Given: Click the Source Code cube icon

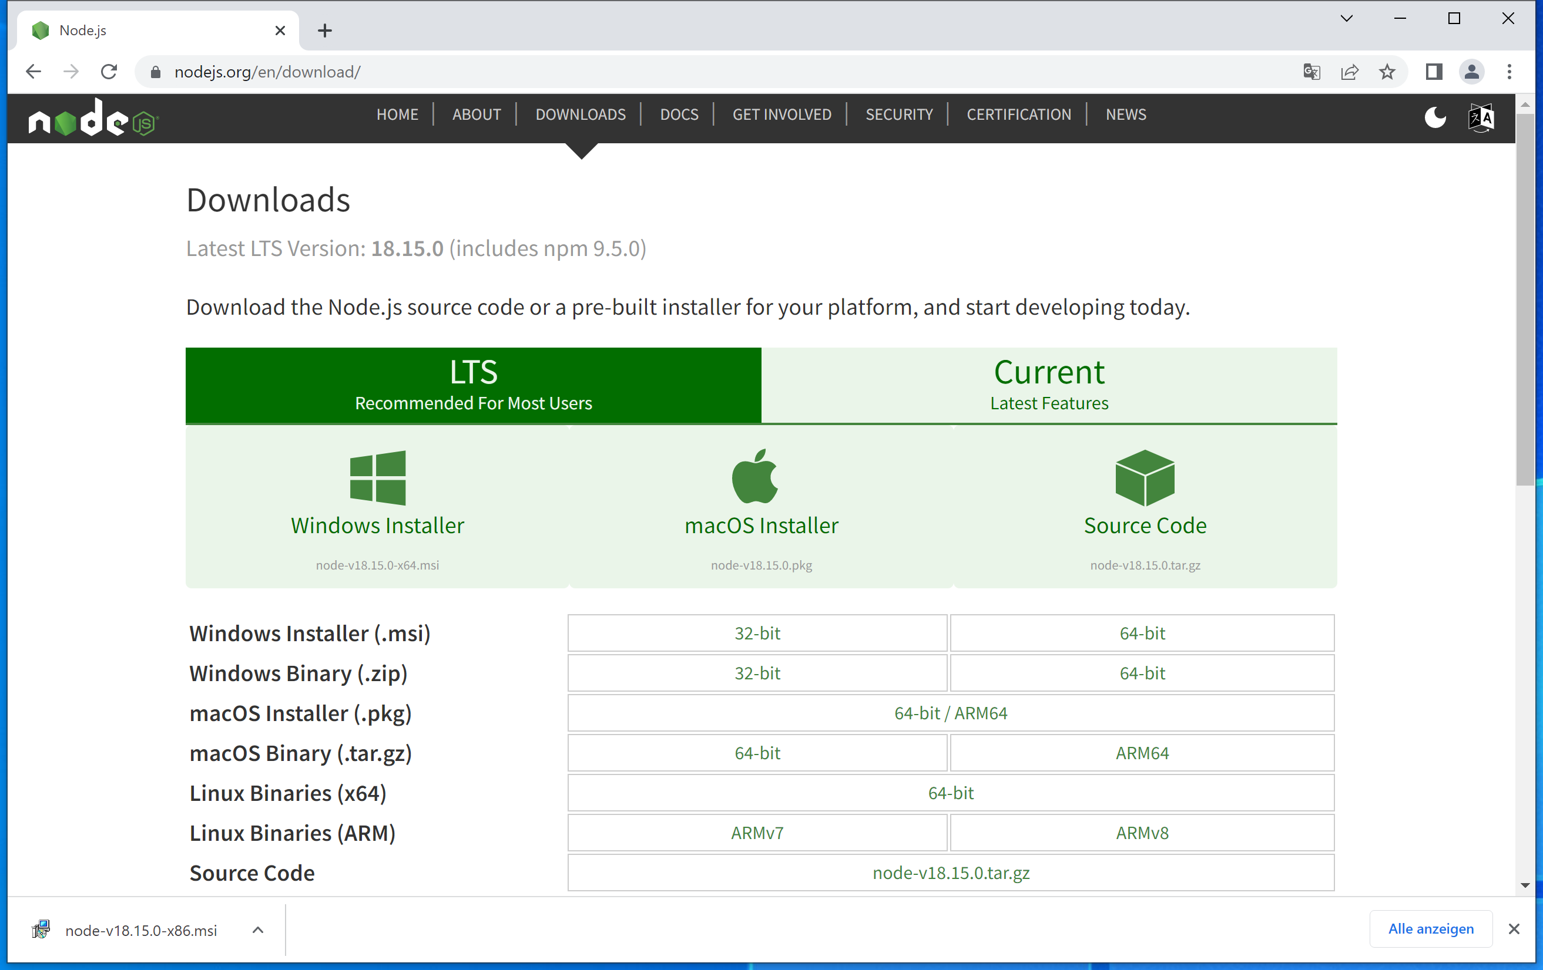Looking at the screenshot, I should pyautogui.click(x=1145, y=477).
